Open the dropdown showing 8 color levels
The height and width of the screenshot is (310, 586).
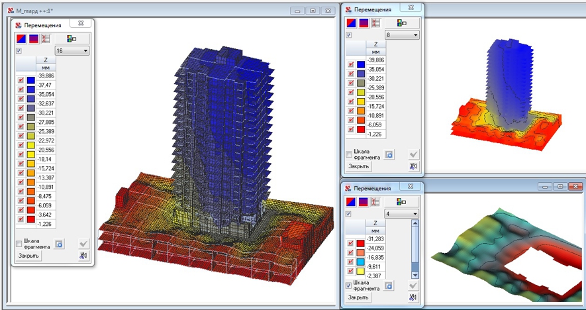(402, 34)
